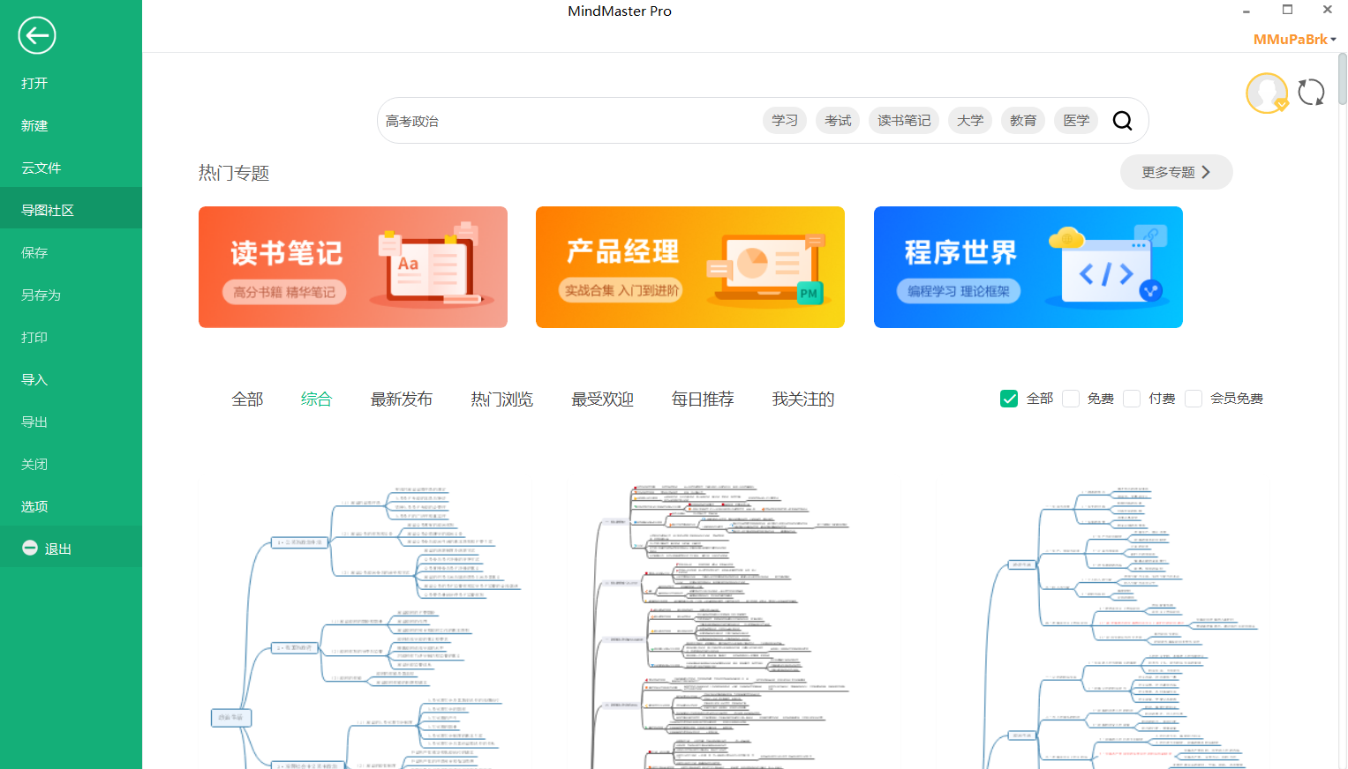Enable the 免费 filter checkbox
This screenshot has height=769, width=1348.
tap(1071, 399)
